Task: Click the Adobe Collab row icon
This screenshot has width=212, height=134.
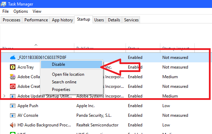Action: pyautogui.click(x=13, y=77)
